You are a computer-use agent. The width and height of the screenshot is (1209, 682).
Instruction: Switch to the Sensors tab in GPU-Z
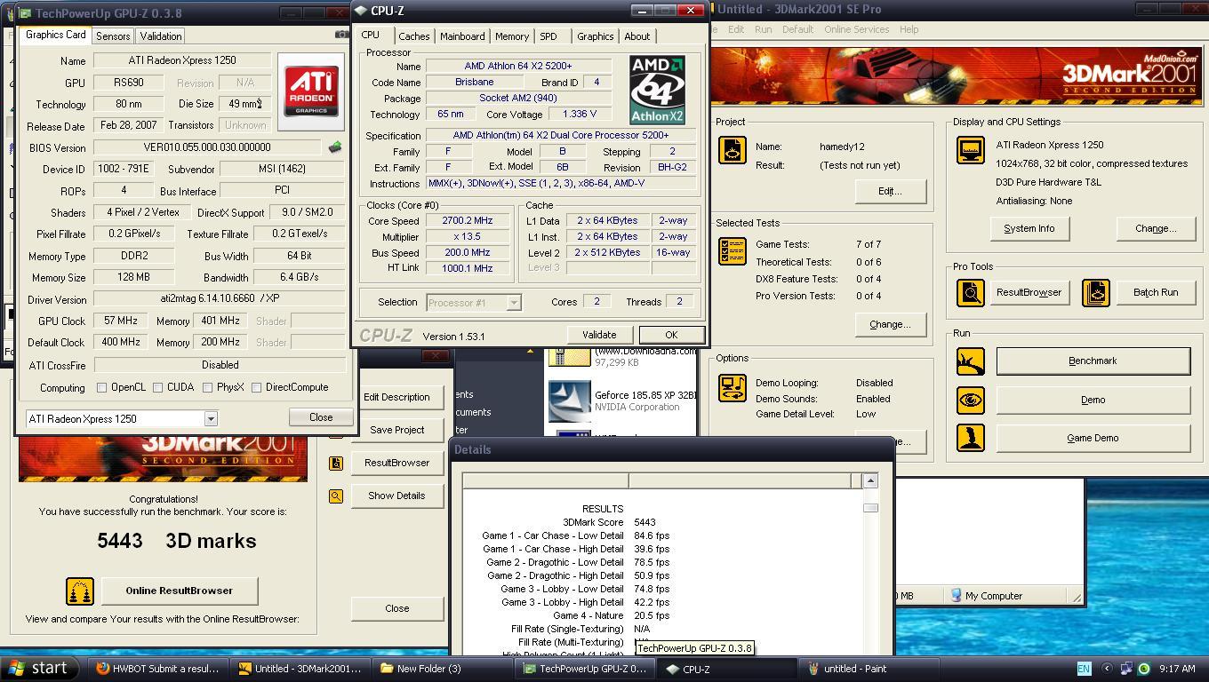coord(113,36)
